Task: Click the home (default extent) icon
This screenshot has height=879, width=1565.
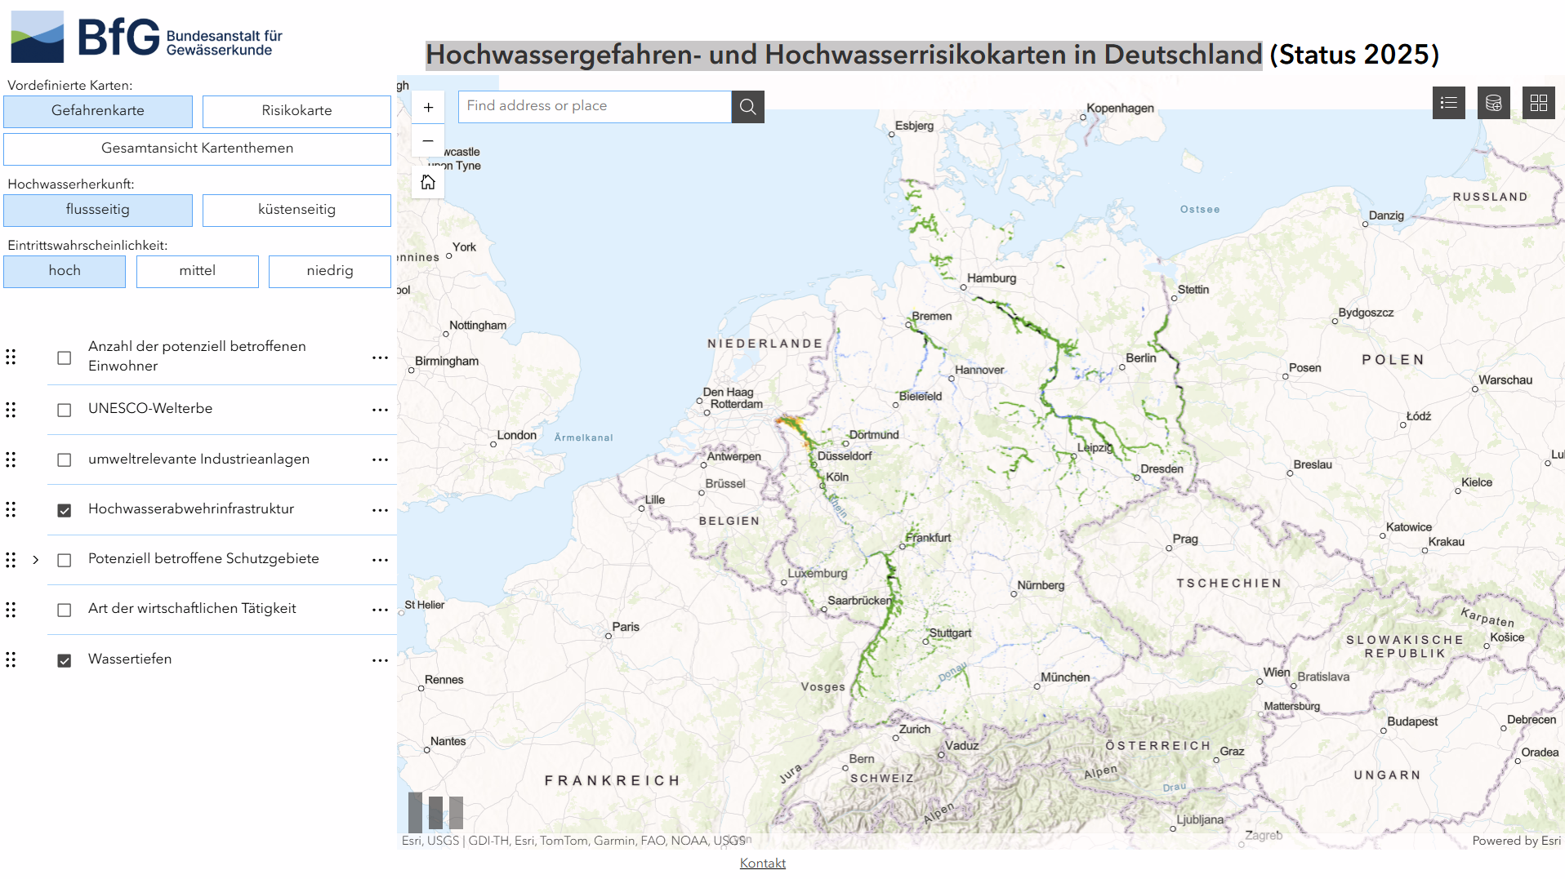Action: (x=428, y=181)
